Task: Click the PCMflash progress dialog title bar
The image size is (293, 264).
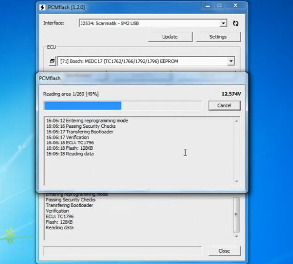Action: pyautogui.click(x=142, y=78)
